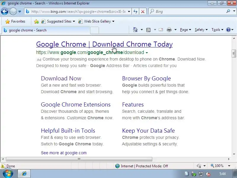Click the scroll right arrow
237x178 pixels.
229,159
